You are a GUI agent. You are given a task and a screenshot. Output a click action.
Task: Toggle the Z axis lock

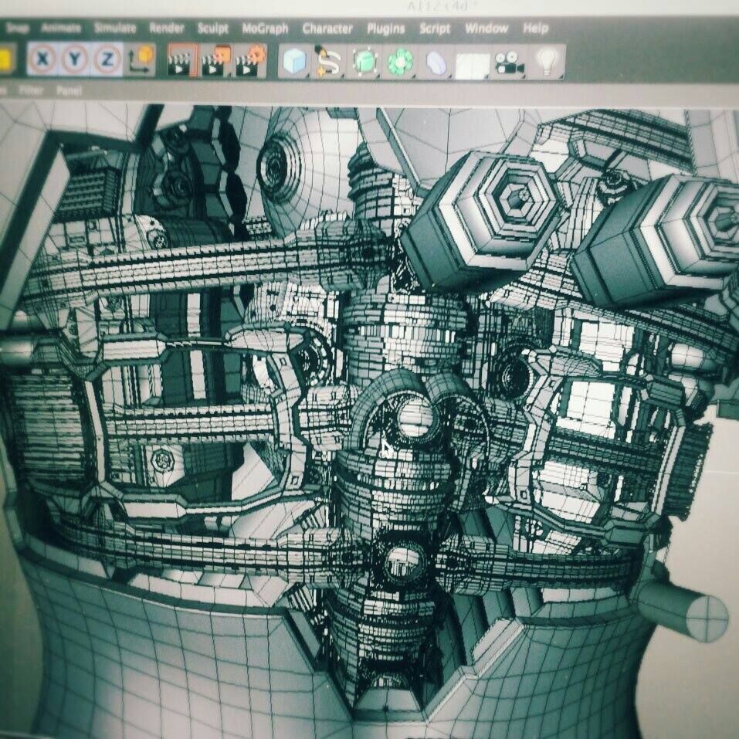[107, 60]
